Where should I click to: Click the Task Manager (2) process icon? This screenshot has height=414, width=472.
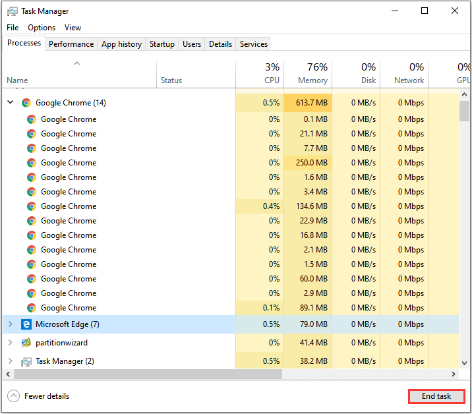[x=26, y=361]
